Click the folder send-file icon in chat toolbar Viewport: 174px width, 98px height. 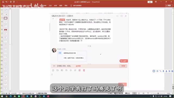[x=57, y=70]
